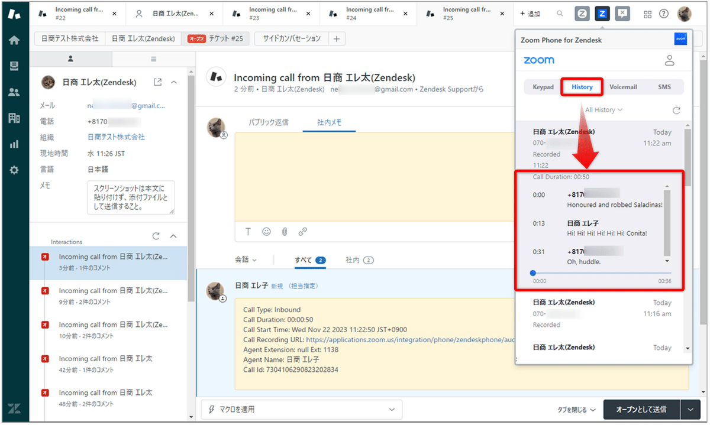
Task: Open the Keypad tab in Zoom Phone
Action: 543,87
